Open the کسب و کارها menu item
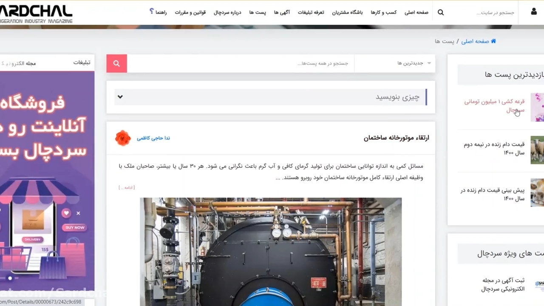 point(383,12)
